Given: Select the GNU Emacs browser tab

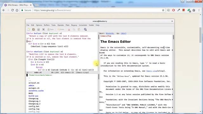Looking at the screenshot, I should [18, 5].
